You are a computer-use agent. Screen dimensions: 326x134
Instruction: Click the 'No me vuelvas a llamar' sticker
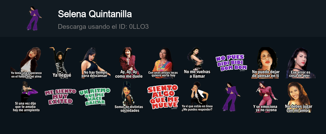tap(197, 63)
